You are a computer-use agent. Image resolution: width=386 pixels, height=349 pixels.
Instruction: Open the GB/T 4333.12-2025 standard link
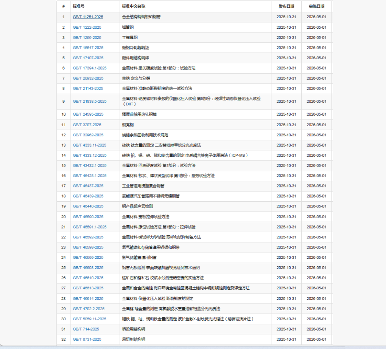(90, 155)
